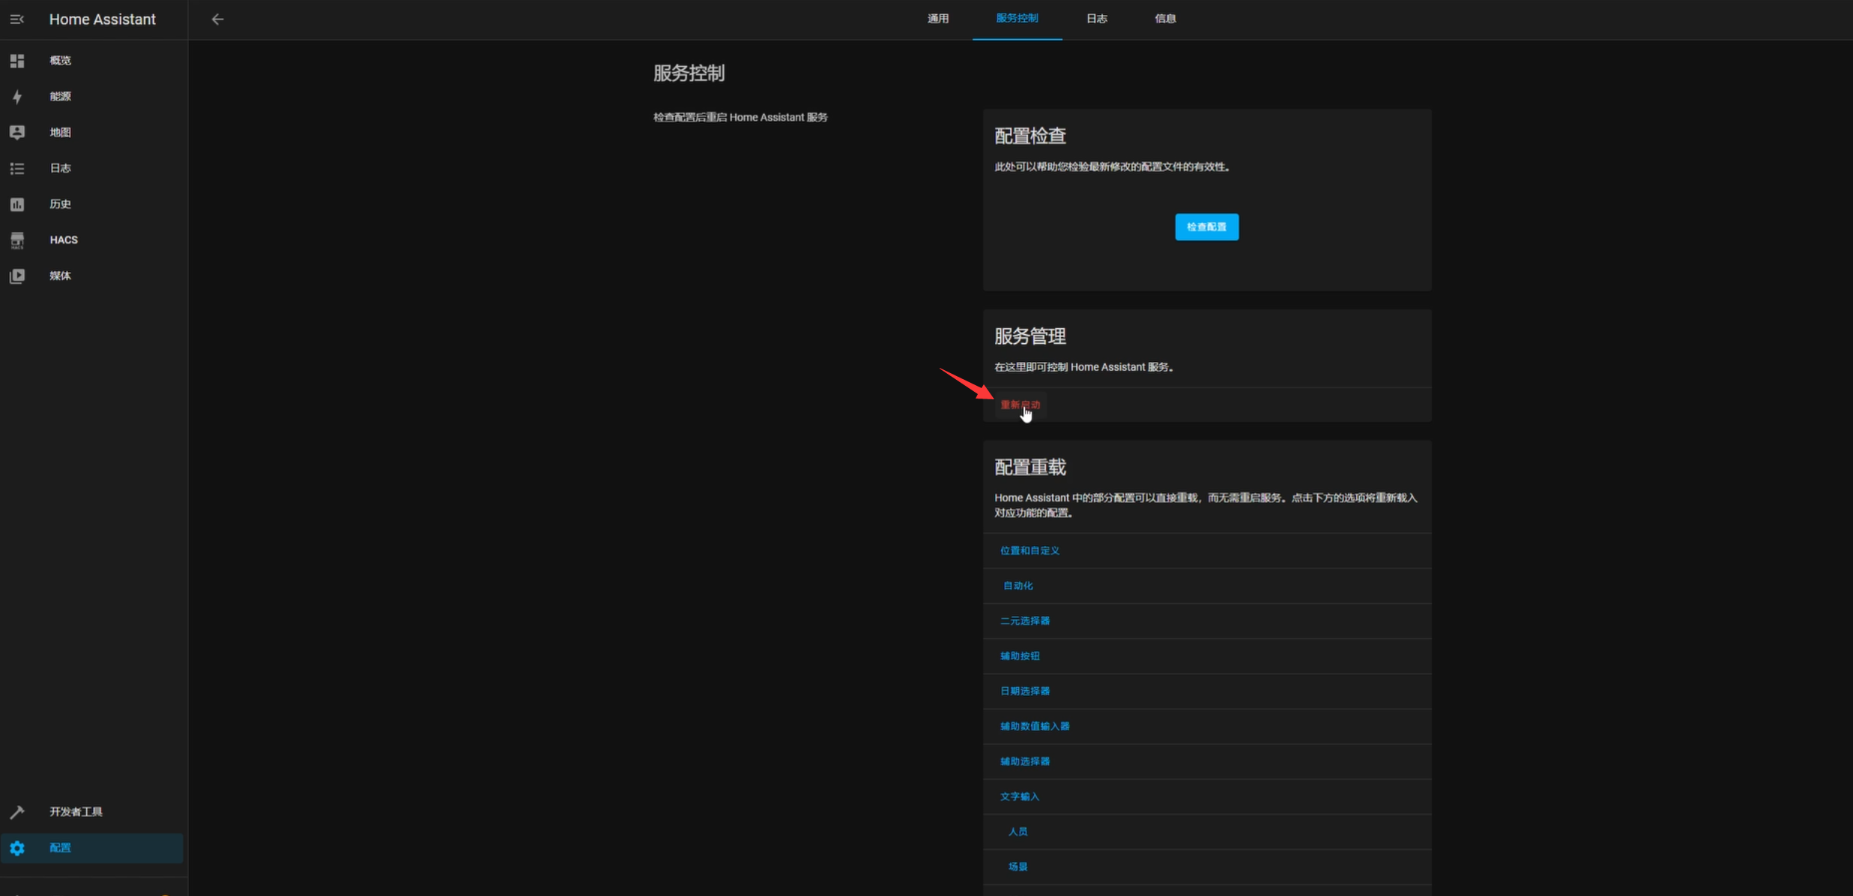Click the blue 检查配置 button
The image size is (1853, 896).
[1206, 227]
